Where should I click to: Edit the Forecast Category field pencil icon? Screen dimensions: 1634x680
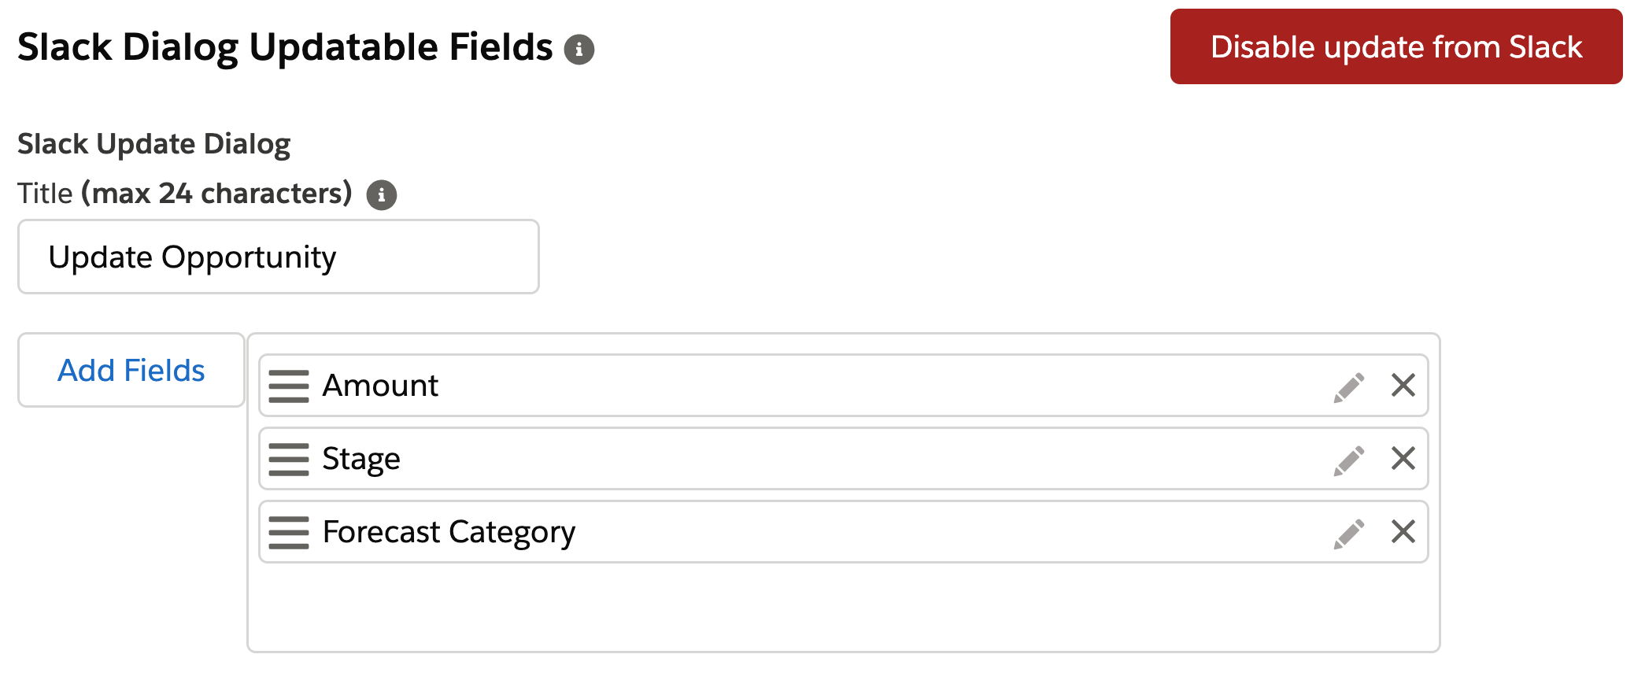click(1348, 533)
